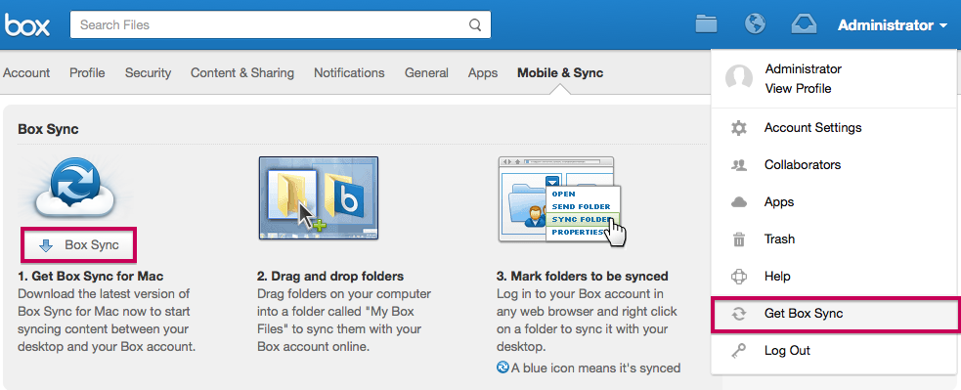Click the lifebuoy icon beside Help
Viewport: 961px width, 390px height.
point(739,277)
